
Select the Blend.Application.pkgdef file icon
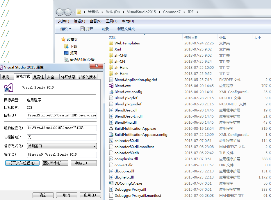point(111,80)
